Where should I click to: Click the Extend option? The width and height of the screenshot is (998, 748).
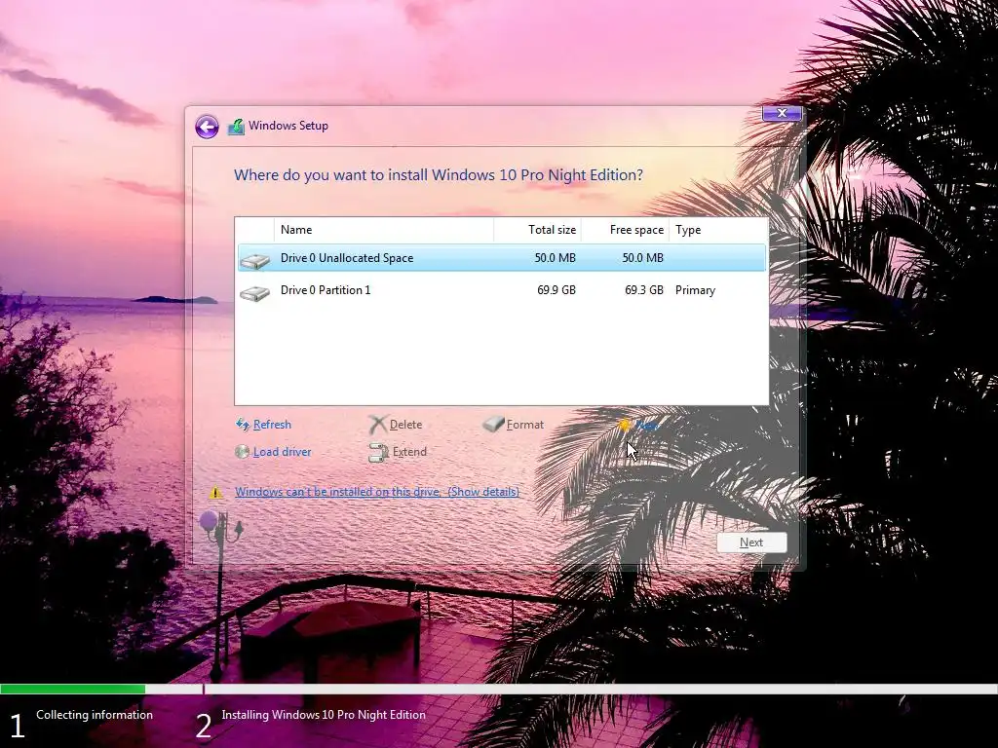(409, 452)
